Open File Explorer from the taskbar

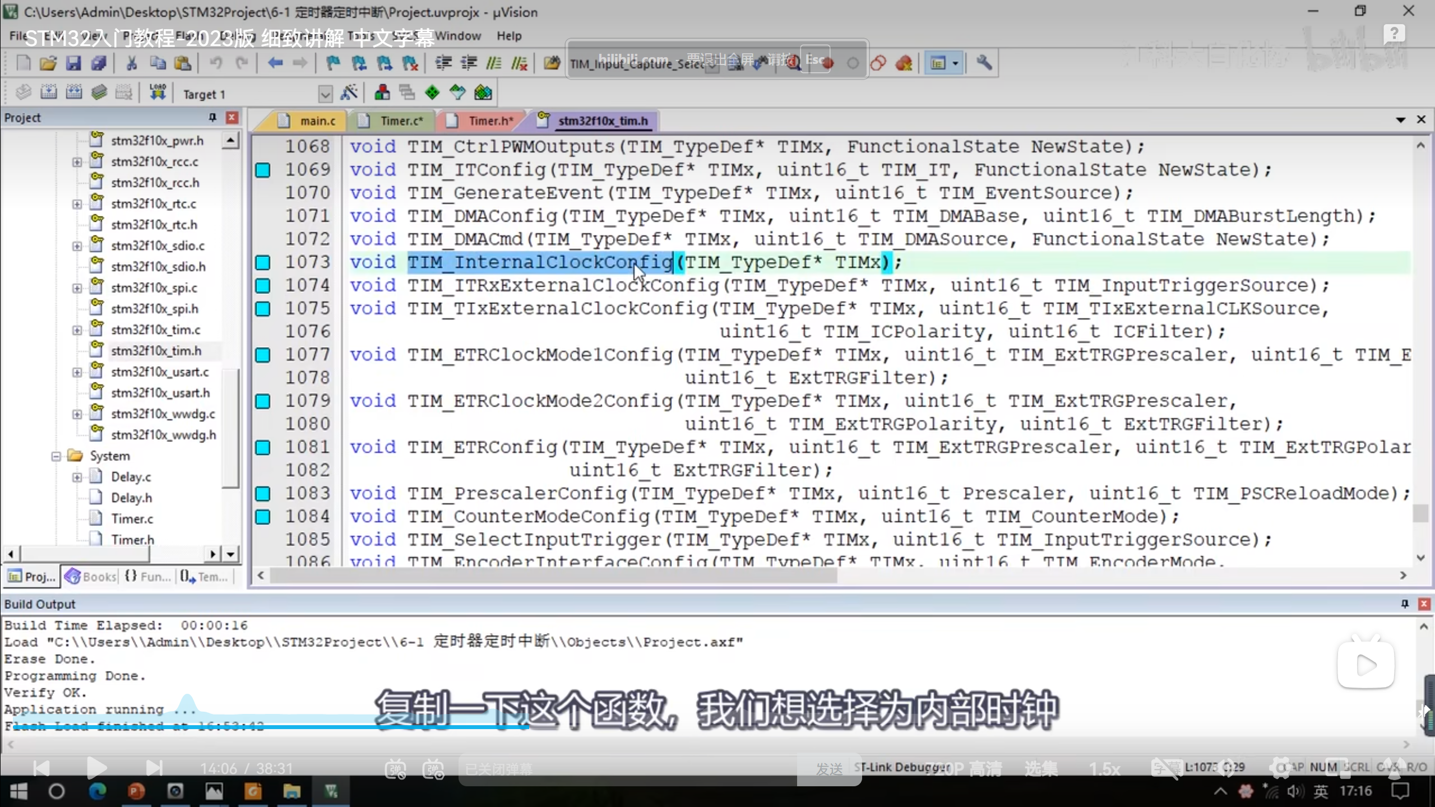coord(291,791)
